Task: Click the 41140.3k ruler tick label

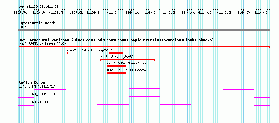Action: point(168,12)
